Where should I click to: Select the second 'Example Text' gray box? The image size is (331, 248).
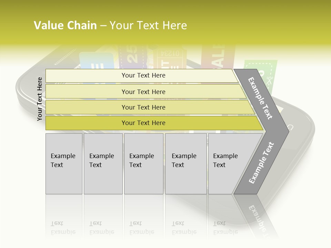coord(103,164)
